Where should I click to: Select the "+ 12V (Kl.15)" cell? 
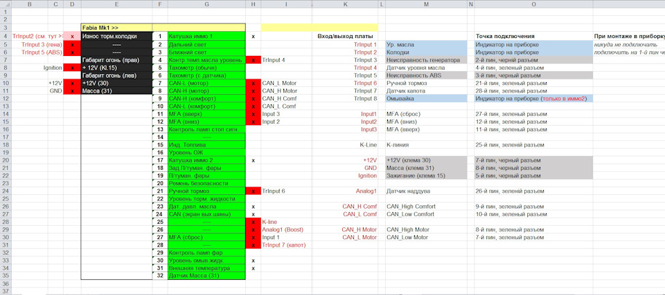click(116, 68)
